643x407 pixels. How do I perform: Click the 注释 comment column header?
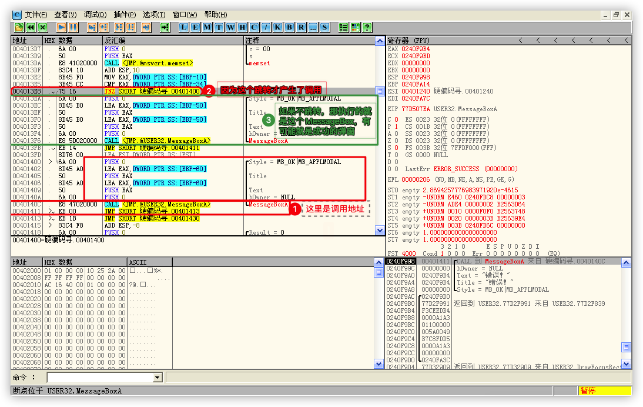pyautogui.click(x=253, y=40)
